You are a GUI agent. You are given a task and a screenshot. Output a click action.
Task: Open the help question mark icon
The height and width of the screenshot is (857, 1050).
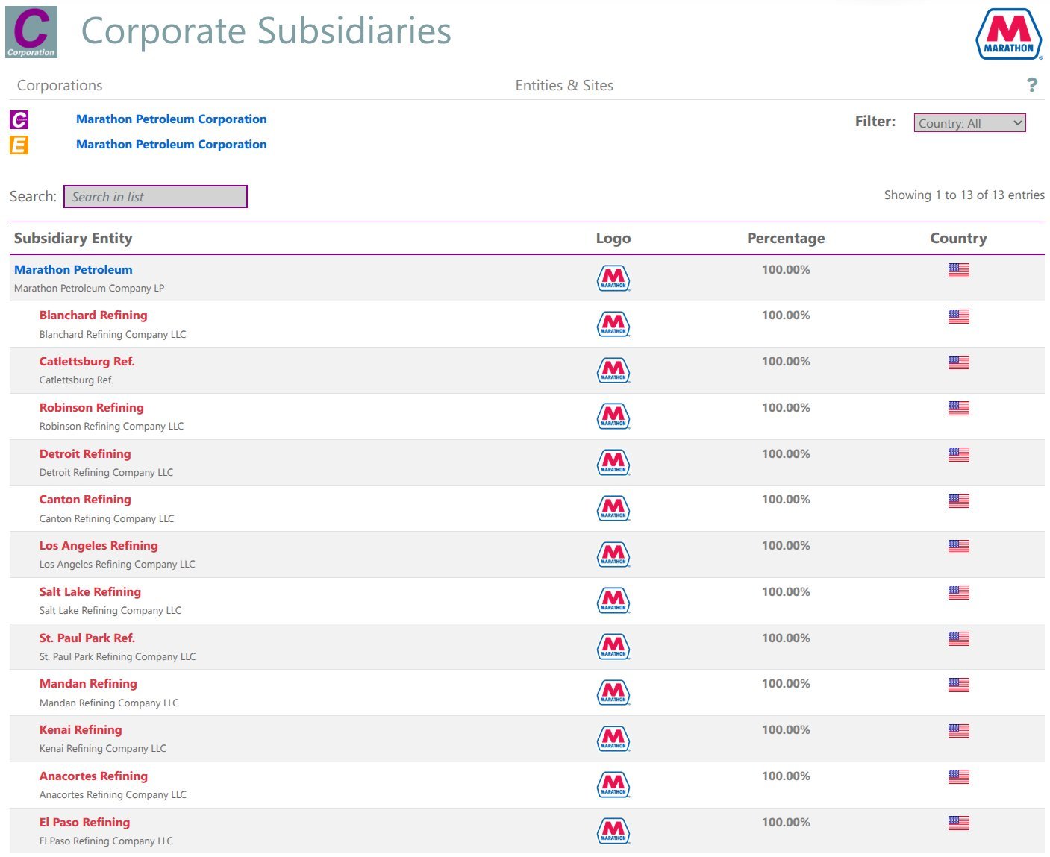click(x=1031, y=85)
